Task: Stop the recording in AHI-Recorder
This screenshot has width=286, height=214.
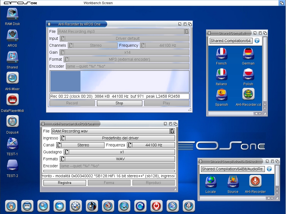Action: pos(119,103)
